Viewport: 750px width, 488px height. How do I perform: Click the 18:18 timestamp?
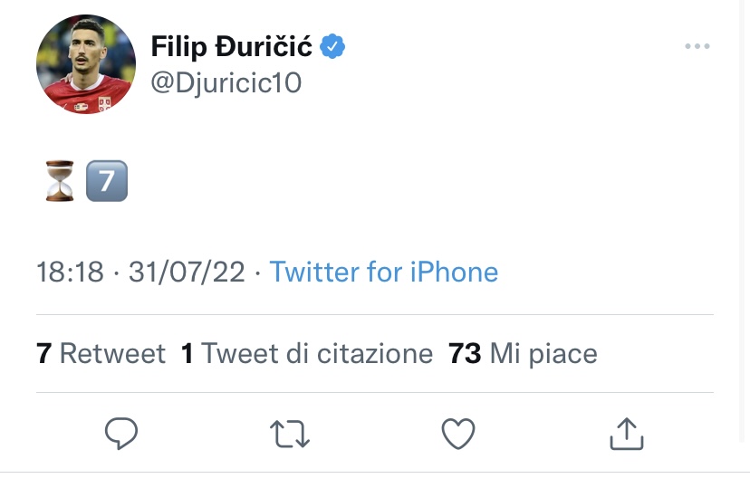[x=70, y=273]
